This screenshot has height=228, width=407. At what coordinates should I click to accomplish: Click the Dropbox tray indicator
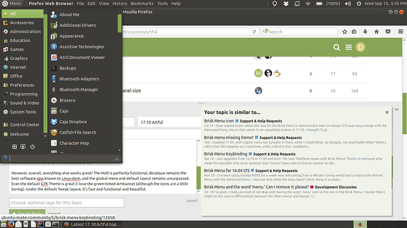coord(285,4)
